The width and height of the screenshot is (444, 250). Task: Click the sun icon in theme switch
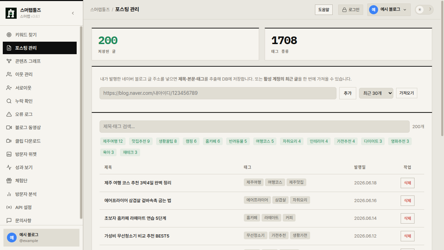[420, 10]
